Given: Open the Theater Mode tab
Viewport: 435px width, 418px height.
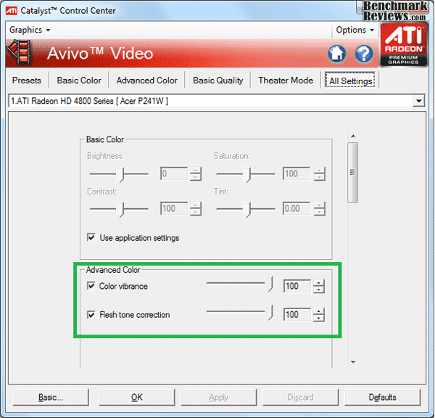Looking at the screenshot, I should point(286,81).
